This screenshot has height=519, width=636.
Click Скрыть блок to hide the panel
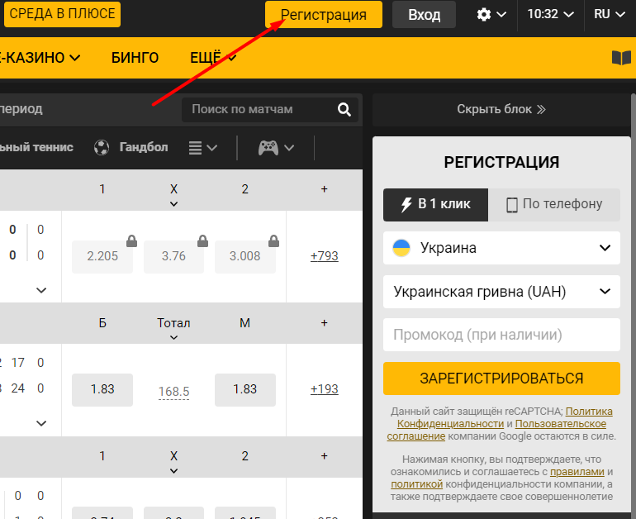501,109
